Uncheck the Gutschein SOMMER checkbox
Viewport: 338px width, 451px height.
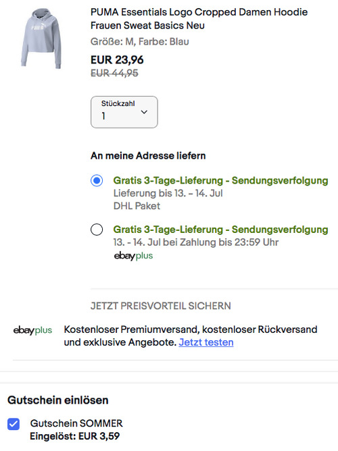click(x=14, y=424)
